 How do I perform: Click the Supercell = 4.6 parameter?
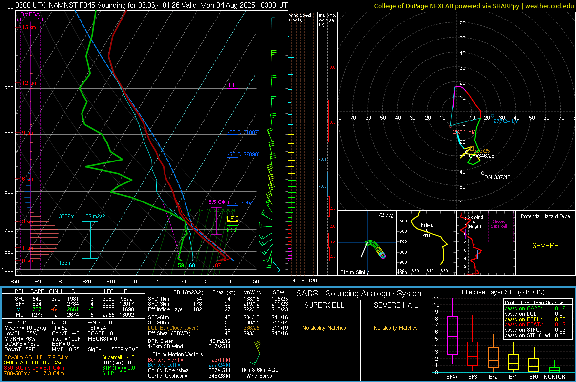(118, 357)
